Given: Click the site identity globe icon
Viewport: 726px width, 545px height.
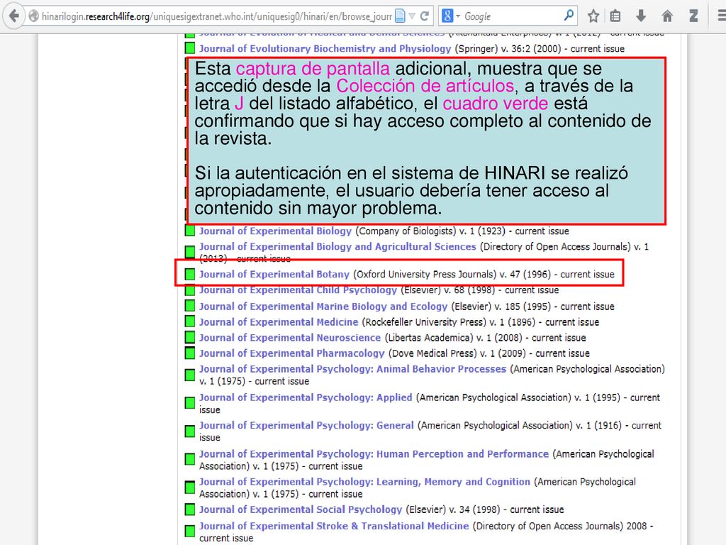Looking at the screenshot, I should [33, 16].
